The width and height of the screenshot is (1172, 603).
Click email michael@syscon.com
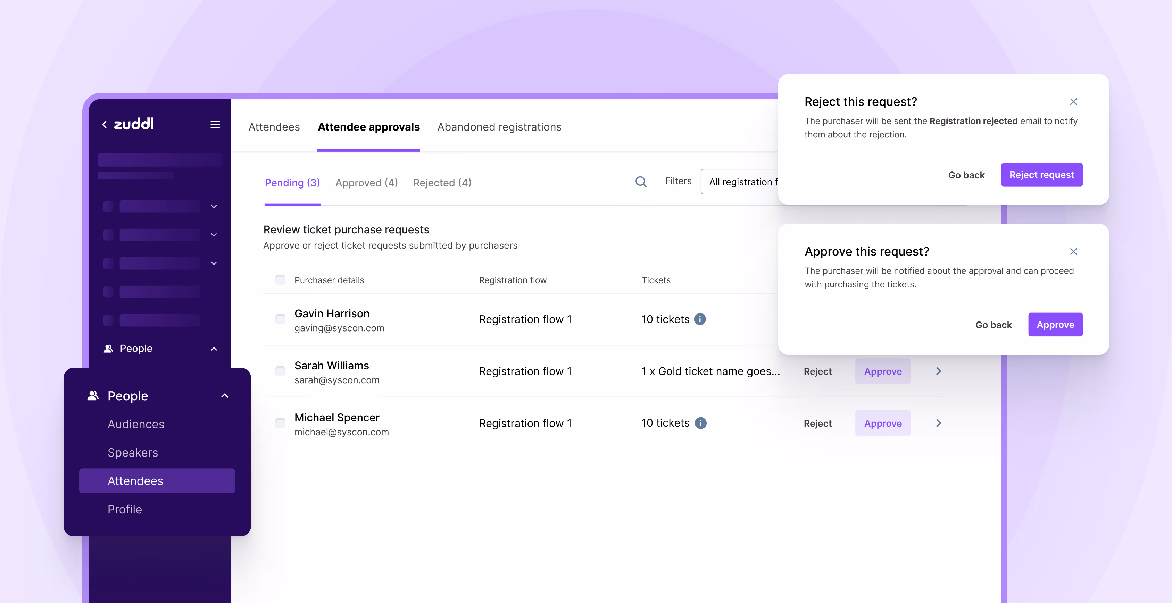tap(341, 433)
